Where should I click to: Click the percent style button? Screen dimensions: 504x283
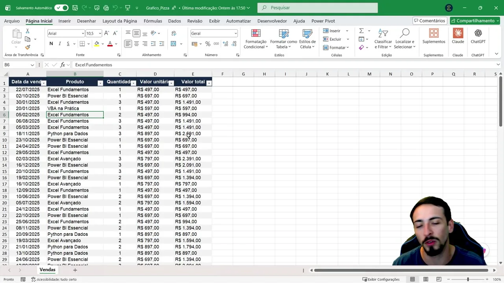click(x=208, y=44)
